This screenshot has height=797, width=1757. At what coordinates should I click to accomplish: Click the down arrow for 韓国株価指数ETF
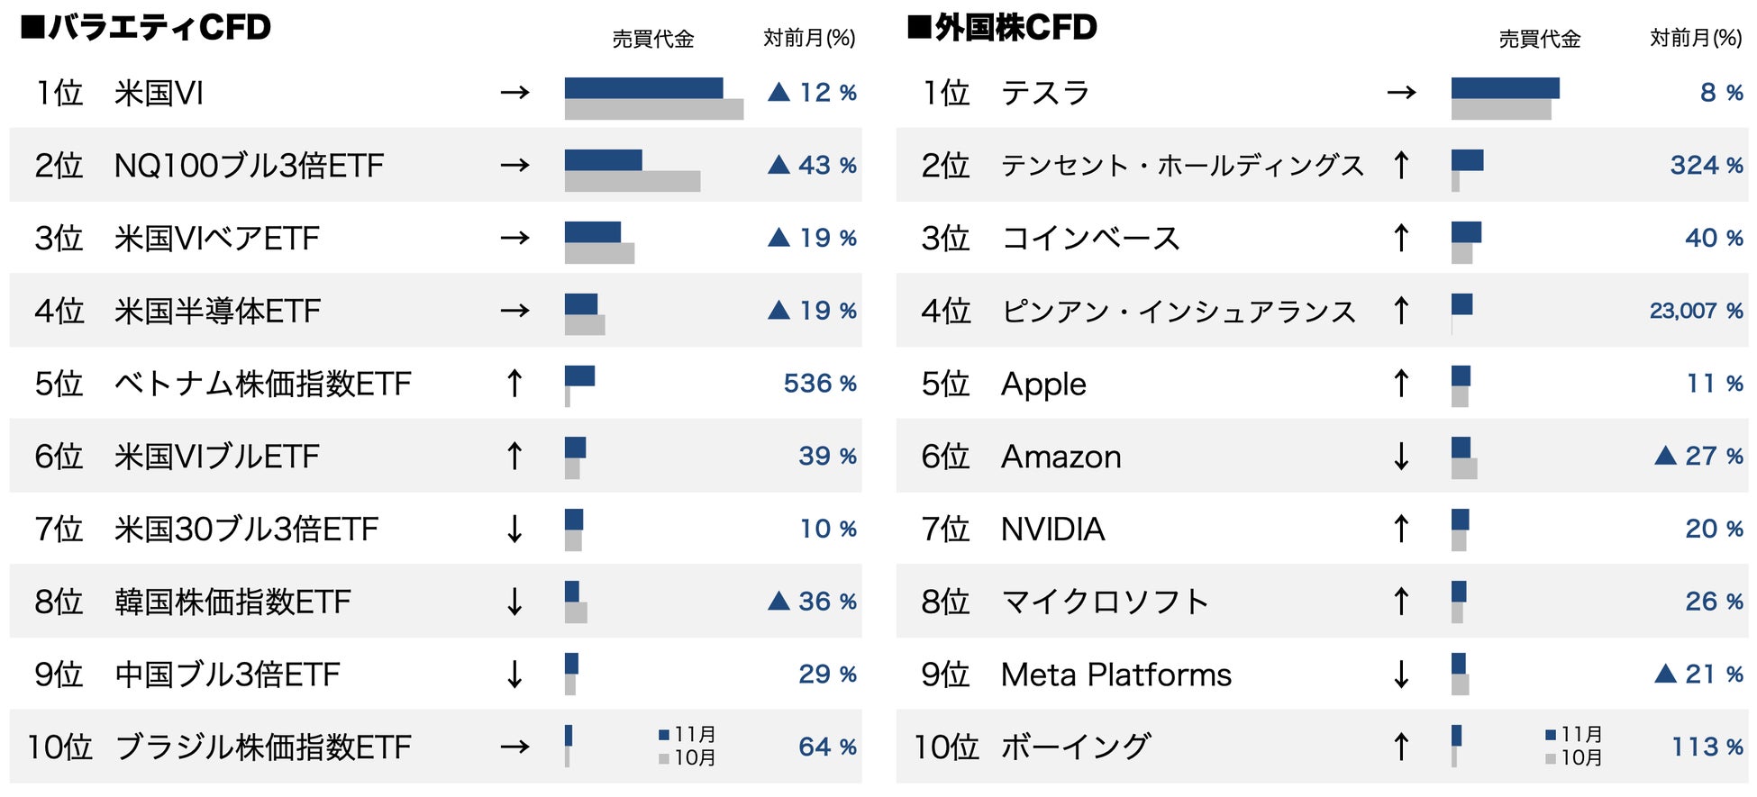[x=514, y=601]
